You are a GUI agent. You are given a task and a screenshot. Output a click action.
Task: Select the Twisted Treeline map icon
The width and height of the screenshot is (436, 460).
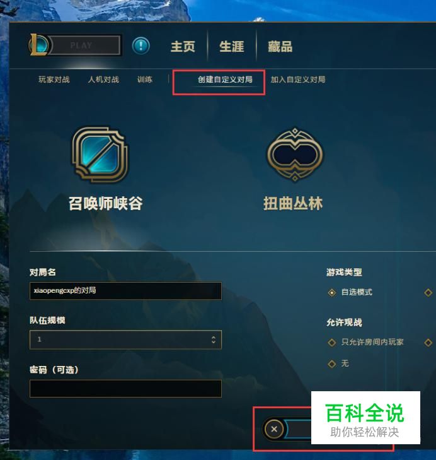295,155
